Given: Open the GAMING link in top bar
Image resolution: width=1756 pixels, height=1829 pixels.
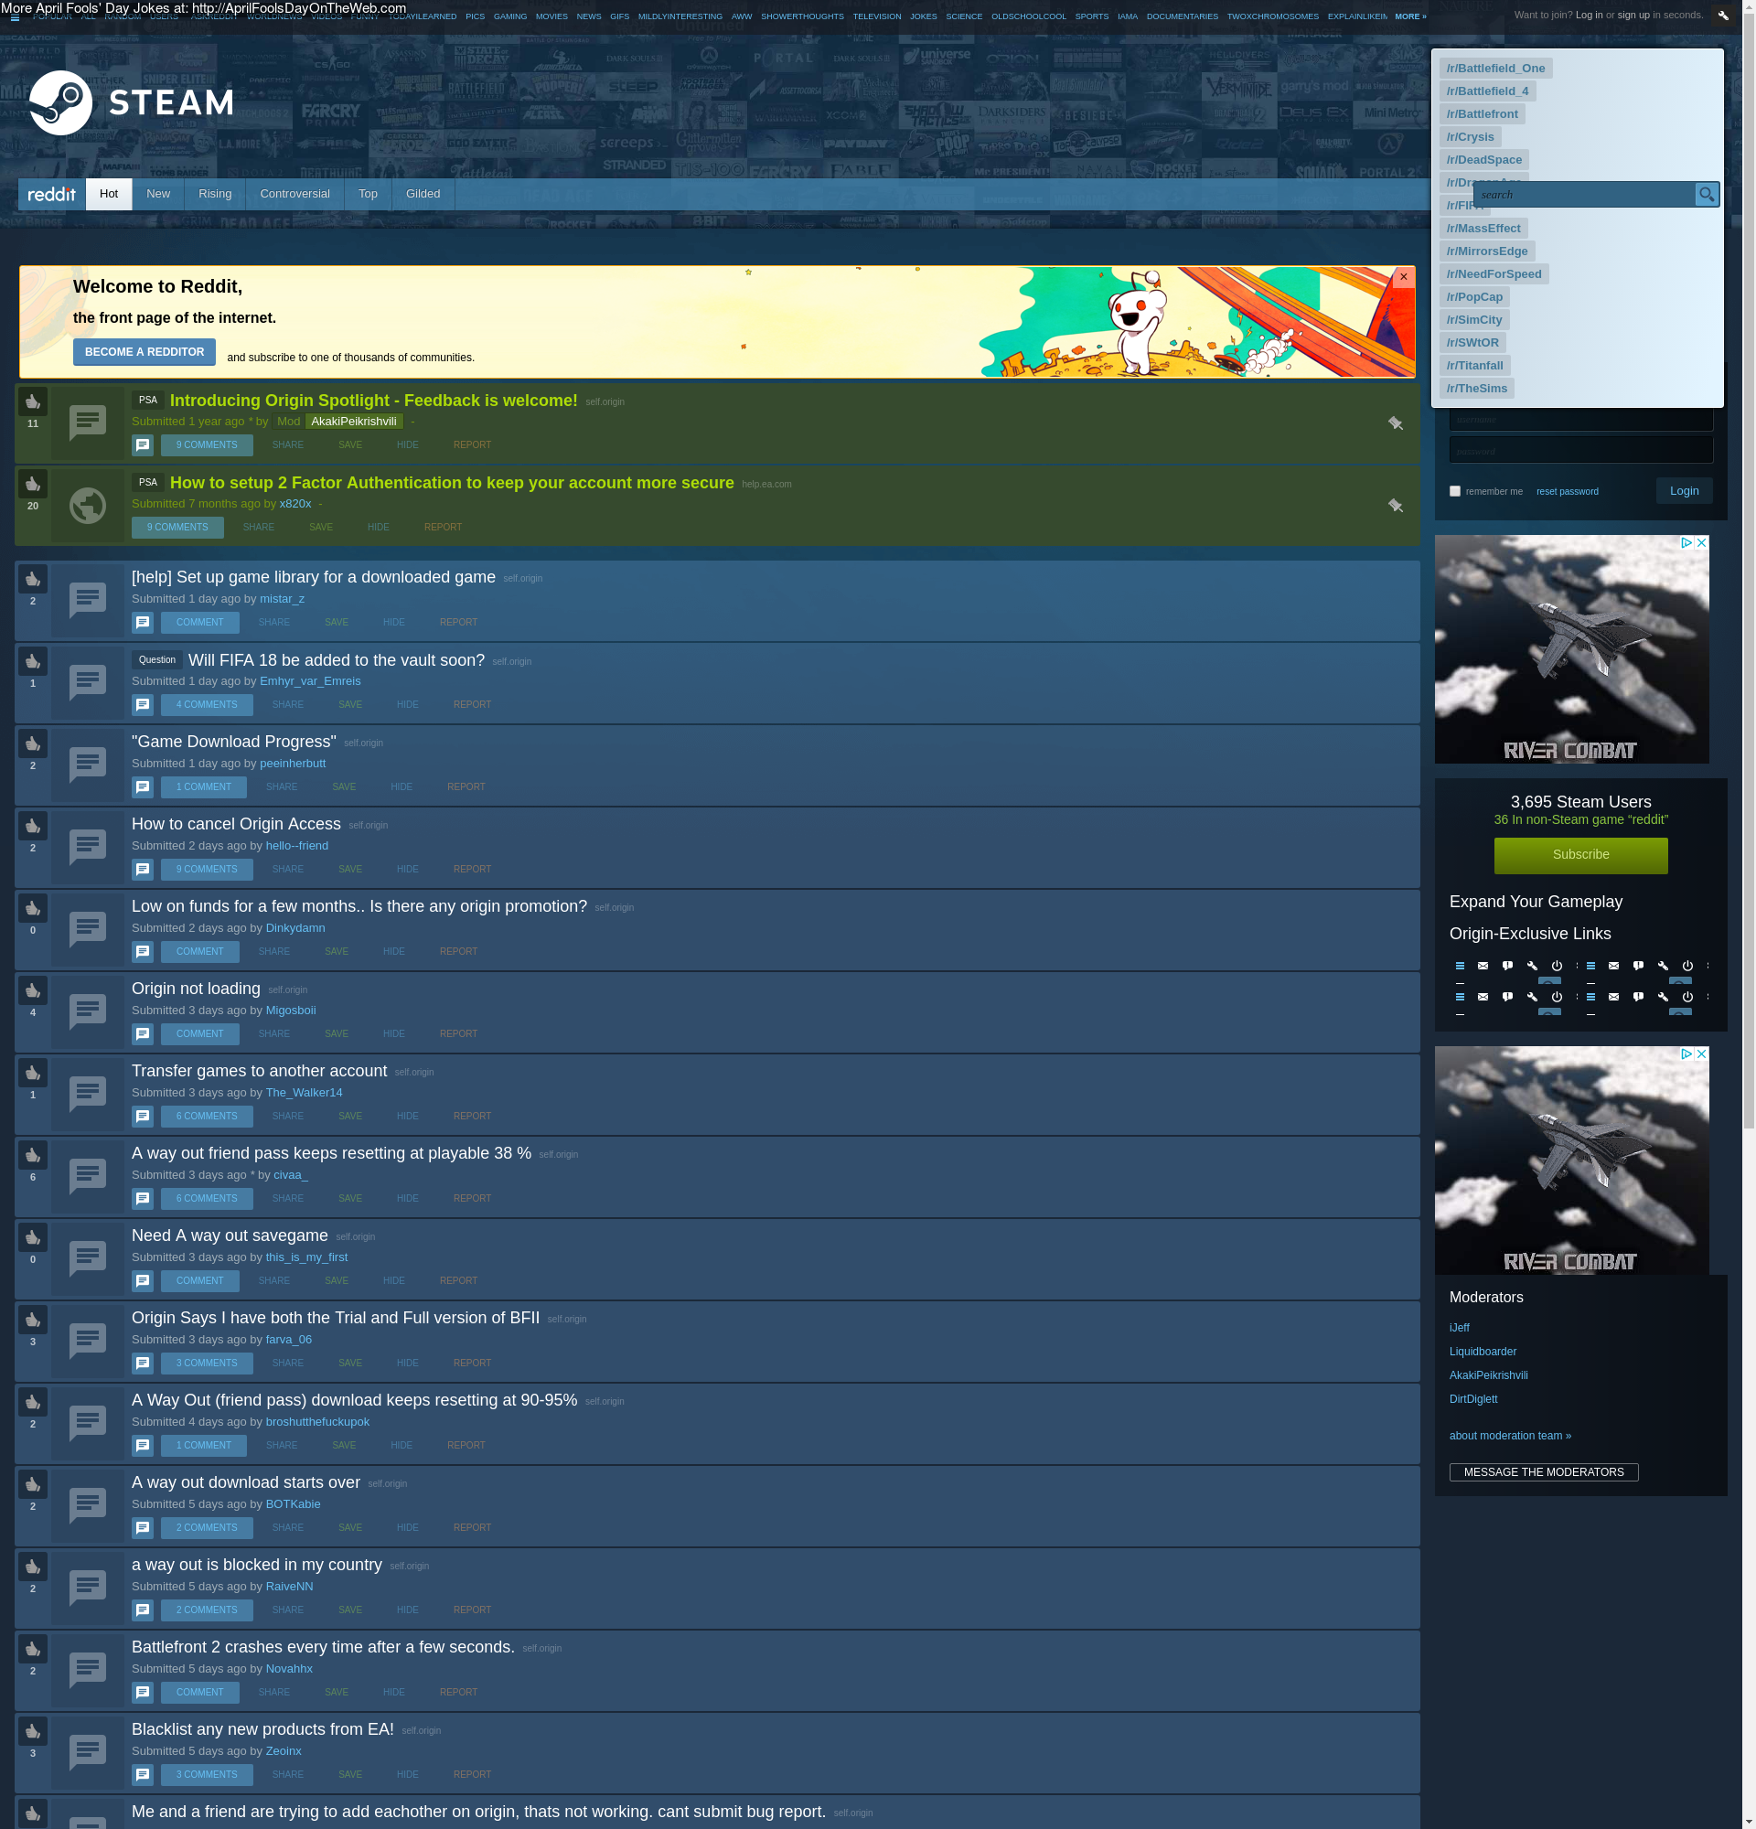Looking at the screenshot, I should coord(509,16).
